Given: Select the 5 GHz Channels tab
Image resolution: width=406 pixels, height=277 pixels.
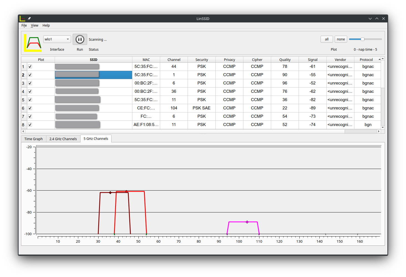Looking at the screenshot, I should (96, 138).
